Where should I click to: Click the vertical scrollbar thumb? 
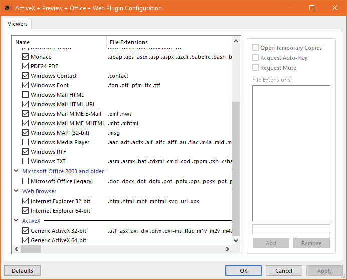[x=236, y=169]
